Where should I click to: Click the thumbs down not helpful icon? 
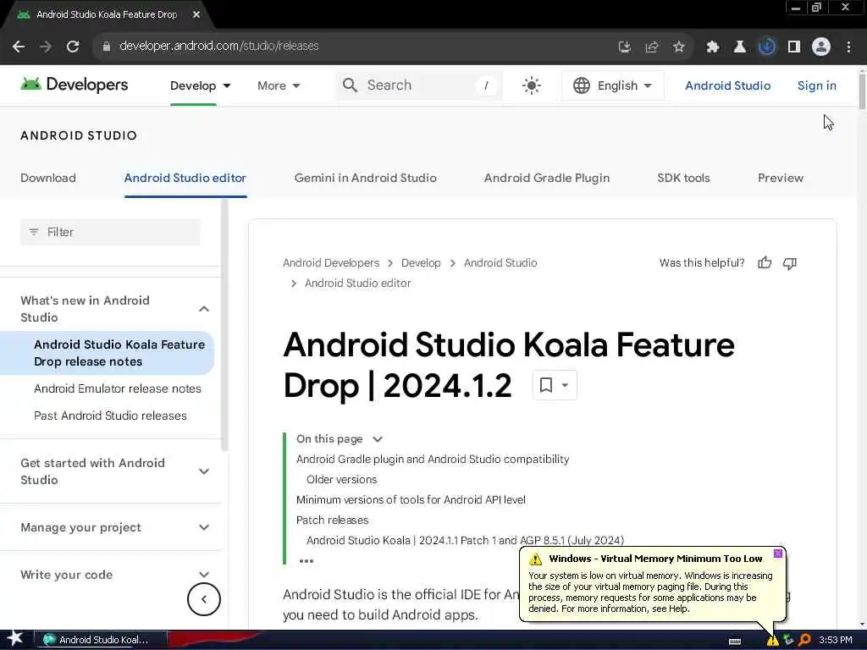click(x=790, y=263)
